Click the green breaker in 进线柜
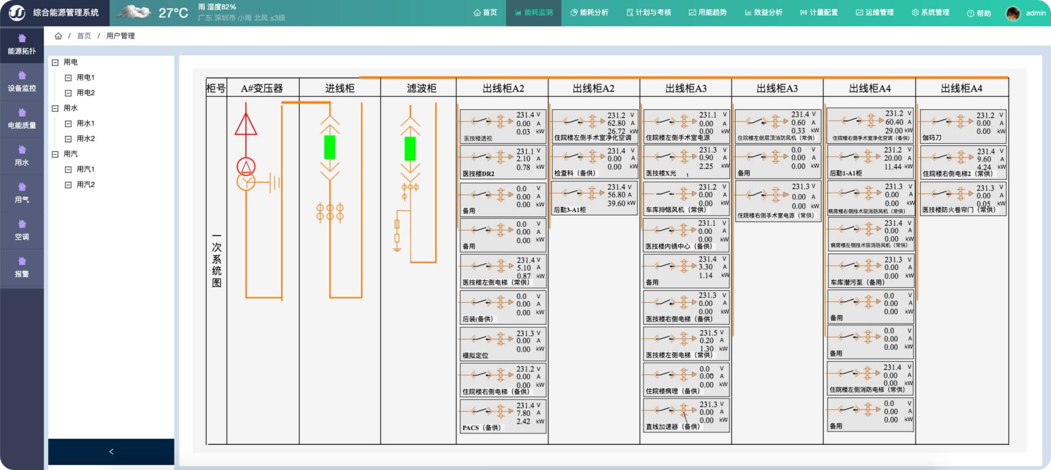The width and height of the screenshot is (1051, 470). click(x=329, y=147)
